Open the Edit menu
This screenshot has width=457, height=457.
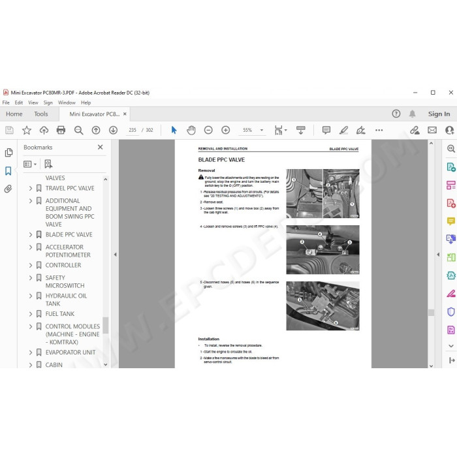[x=19, y=102]
